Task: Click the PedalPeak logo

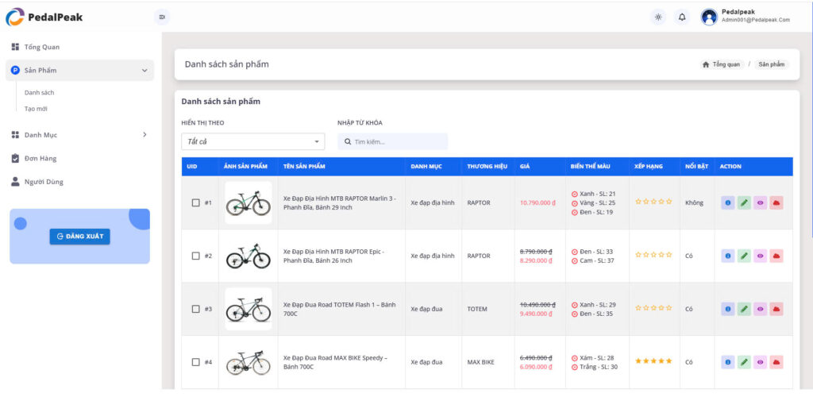Action: 44,17
